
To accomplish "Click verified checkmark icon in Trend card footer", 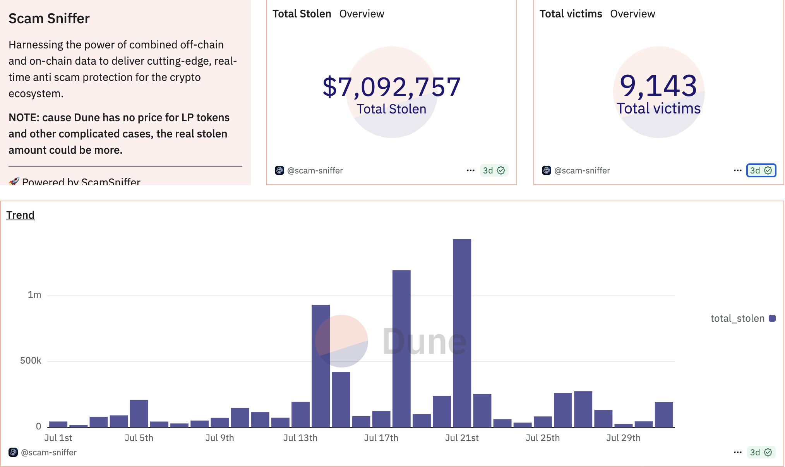I will tap(768, 452).
